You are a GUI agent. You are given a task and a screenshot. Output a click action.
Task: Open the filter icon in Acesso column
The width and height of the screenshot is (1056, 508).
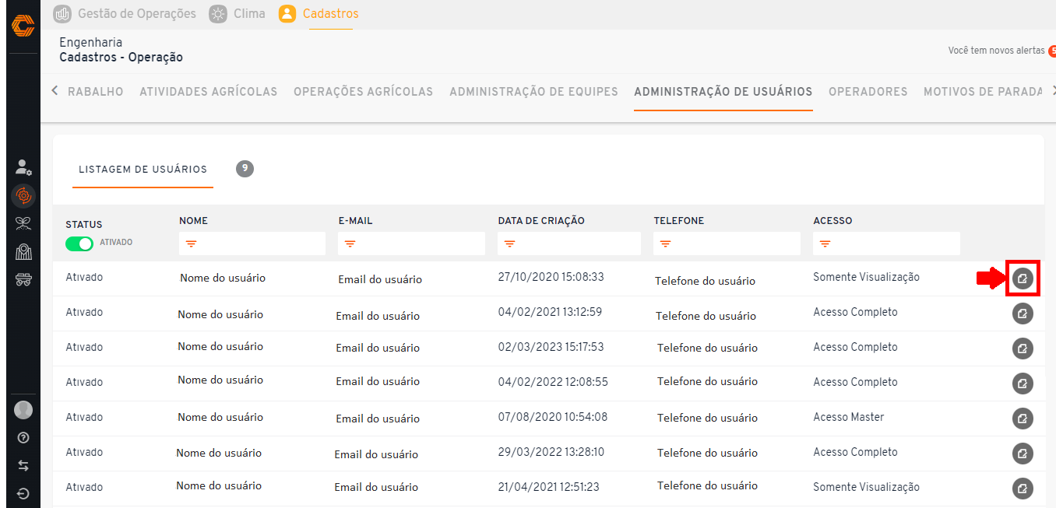click(825, 243)
